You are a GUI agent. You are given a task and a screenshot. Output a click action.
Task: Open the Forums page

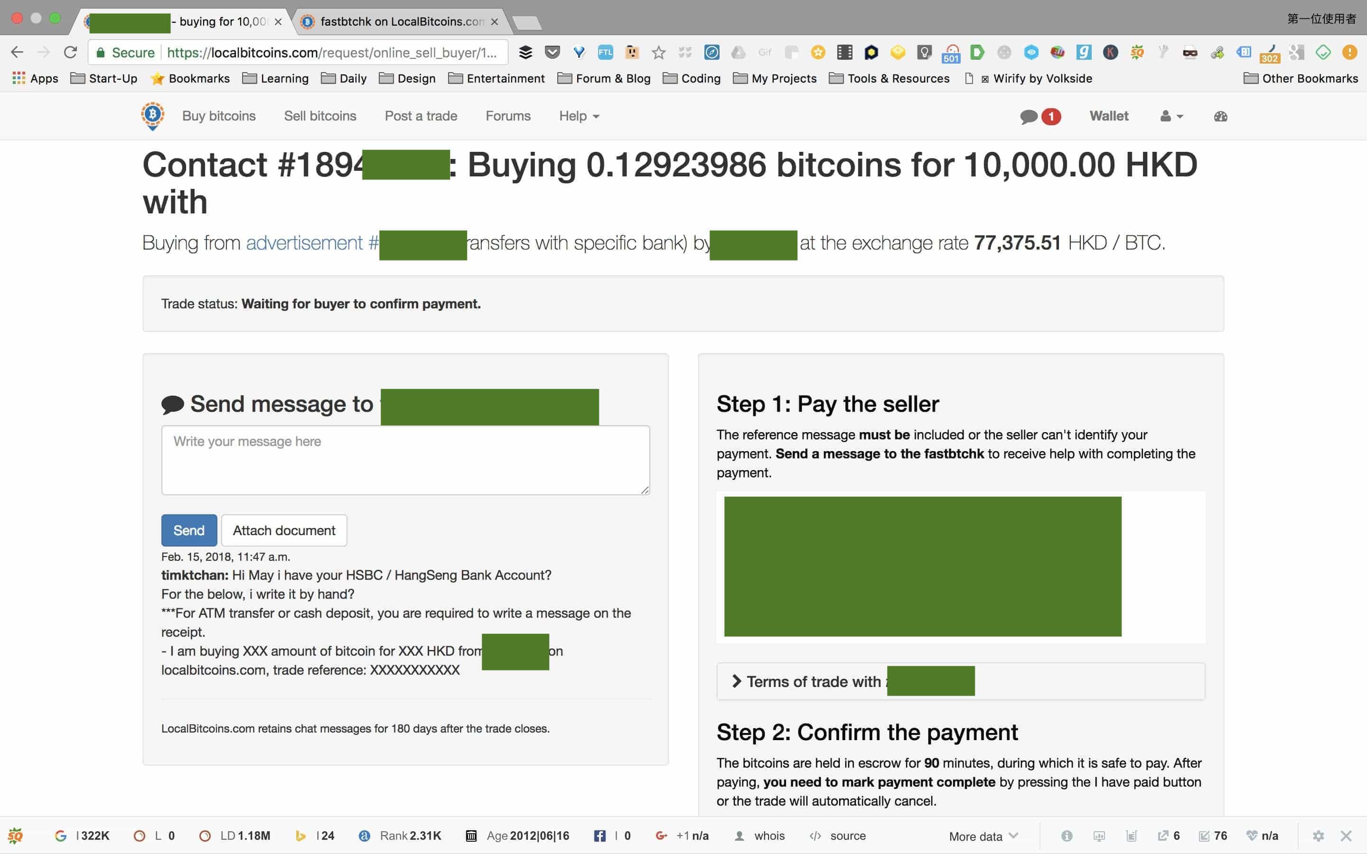pyautogui.click(x=508, y=116)
